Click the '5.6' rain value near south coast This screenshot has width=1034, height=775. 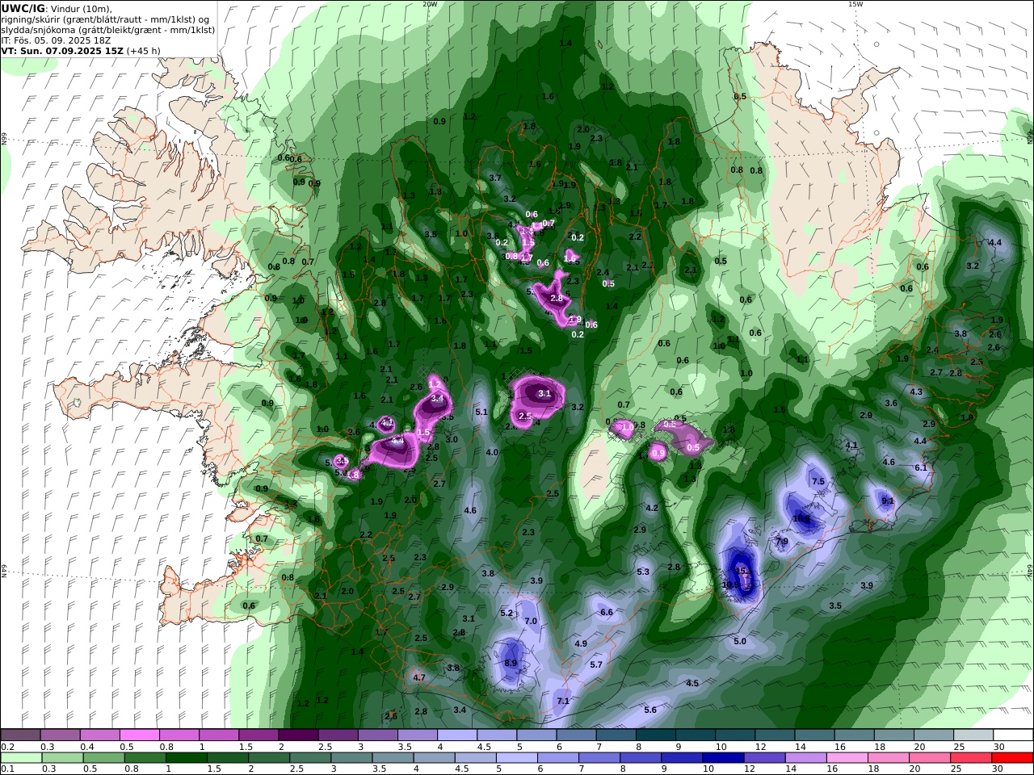click(x=650, y=710)
